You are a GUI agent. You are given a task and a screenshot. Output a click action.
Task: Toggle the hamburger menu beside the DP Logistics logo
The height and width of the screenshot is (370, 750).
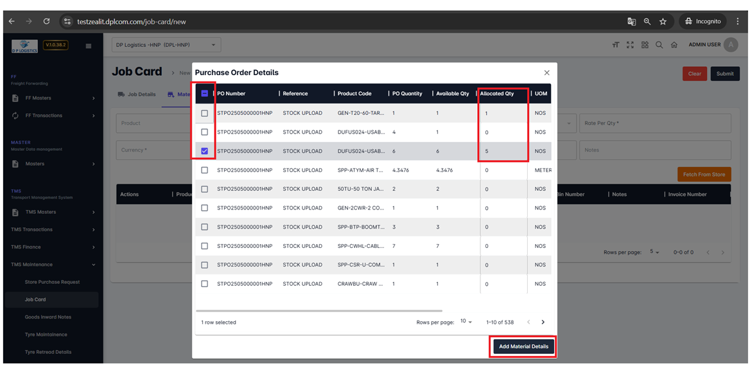[89, 46]
